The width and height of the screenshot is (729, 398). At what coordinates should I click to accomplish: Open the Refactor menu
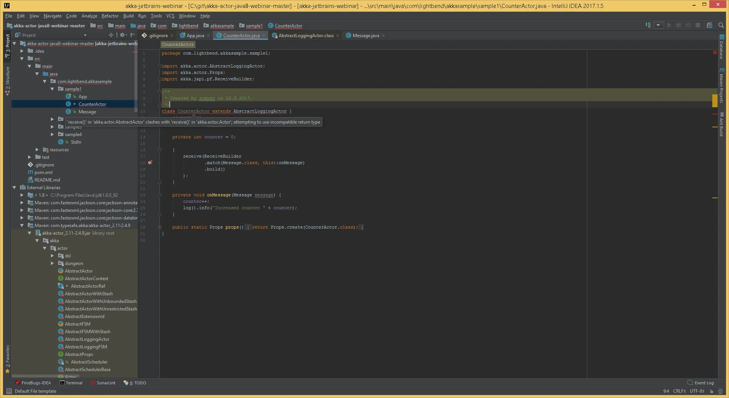[110, 16]
